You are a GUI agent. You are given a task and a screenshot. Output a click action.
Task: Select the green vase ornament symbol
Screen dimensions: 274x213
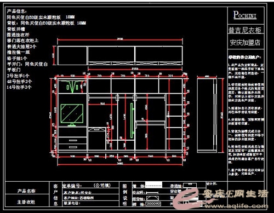coord(72,87)
